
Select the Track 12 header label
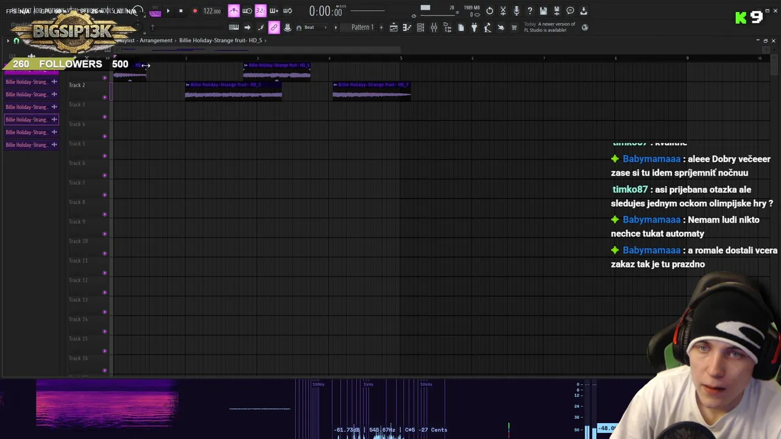click(x=78, y=280)
